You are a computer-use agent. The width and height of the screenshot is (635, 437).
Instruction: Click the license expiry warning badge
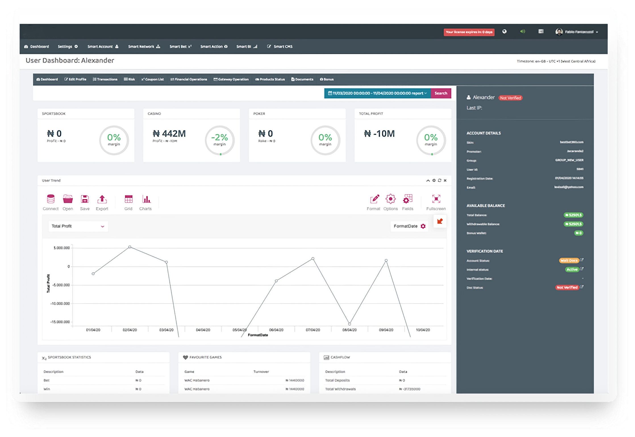[469, 32]
